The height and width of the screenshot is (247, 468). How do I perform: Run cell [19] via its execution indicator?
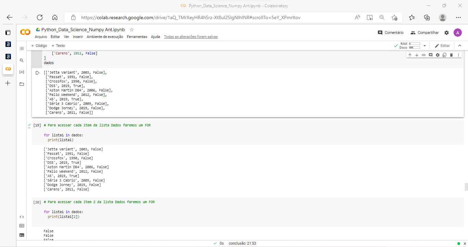point(37,125)
